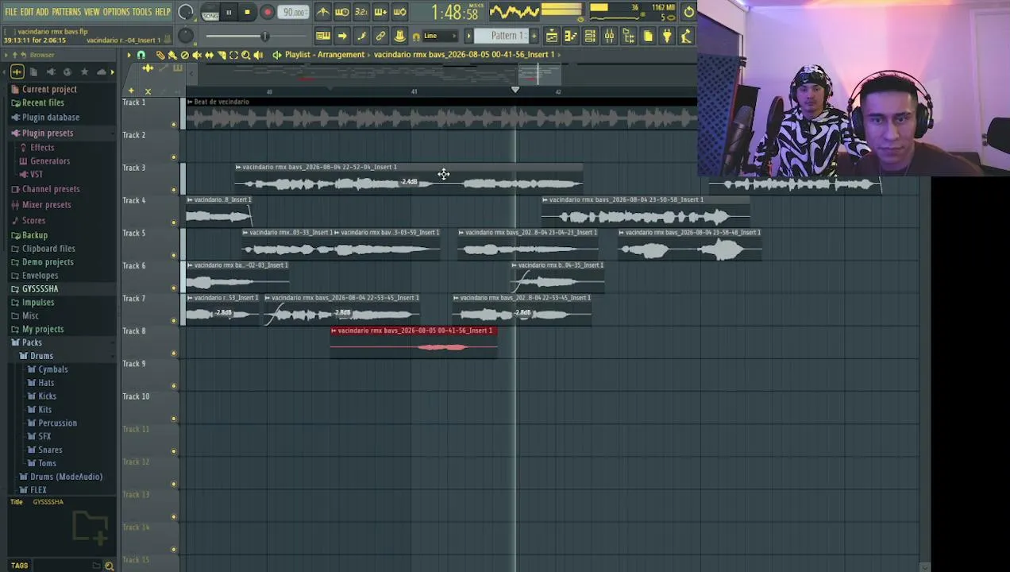Pause playback with the pause button
1010x572 pixels.
pyautogui.click(x=228, y=12)
